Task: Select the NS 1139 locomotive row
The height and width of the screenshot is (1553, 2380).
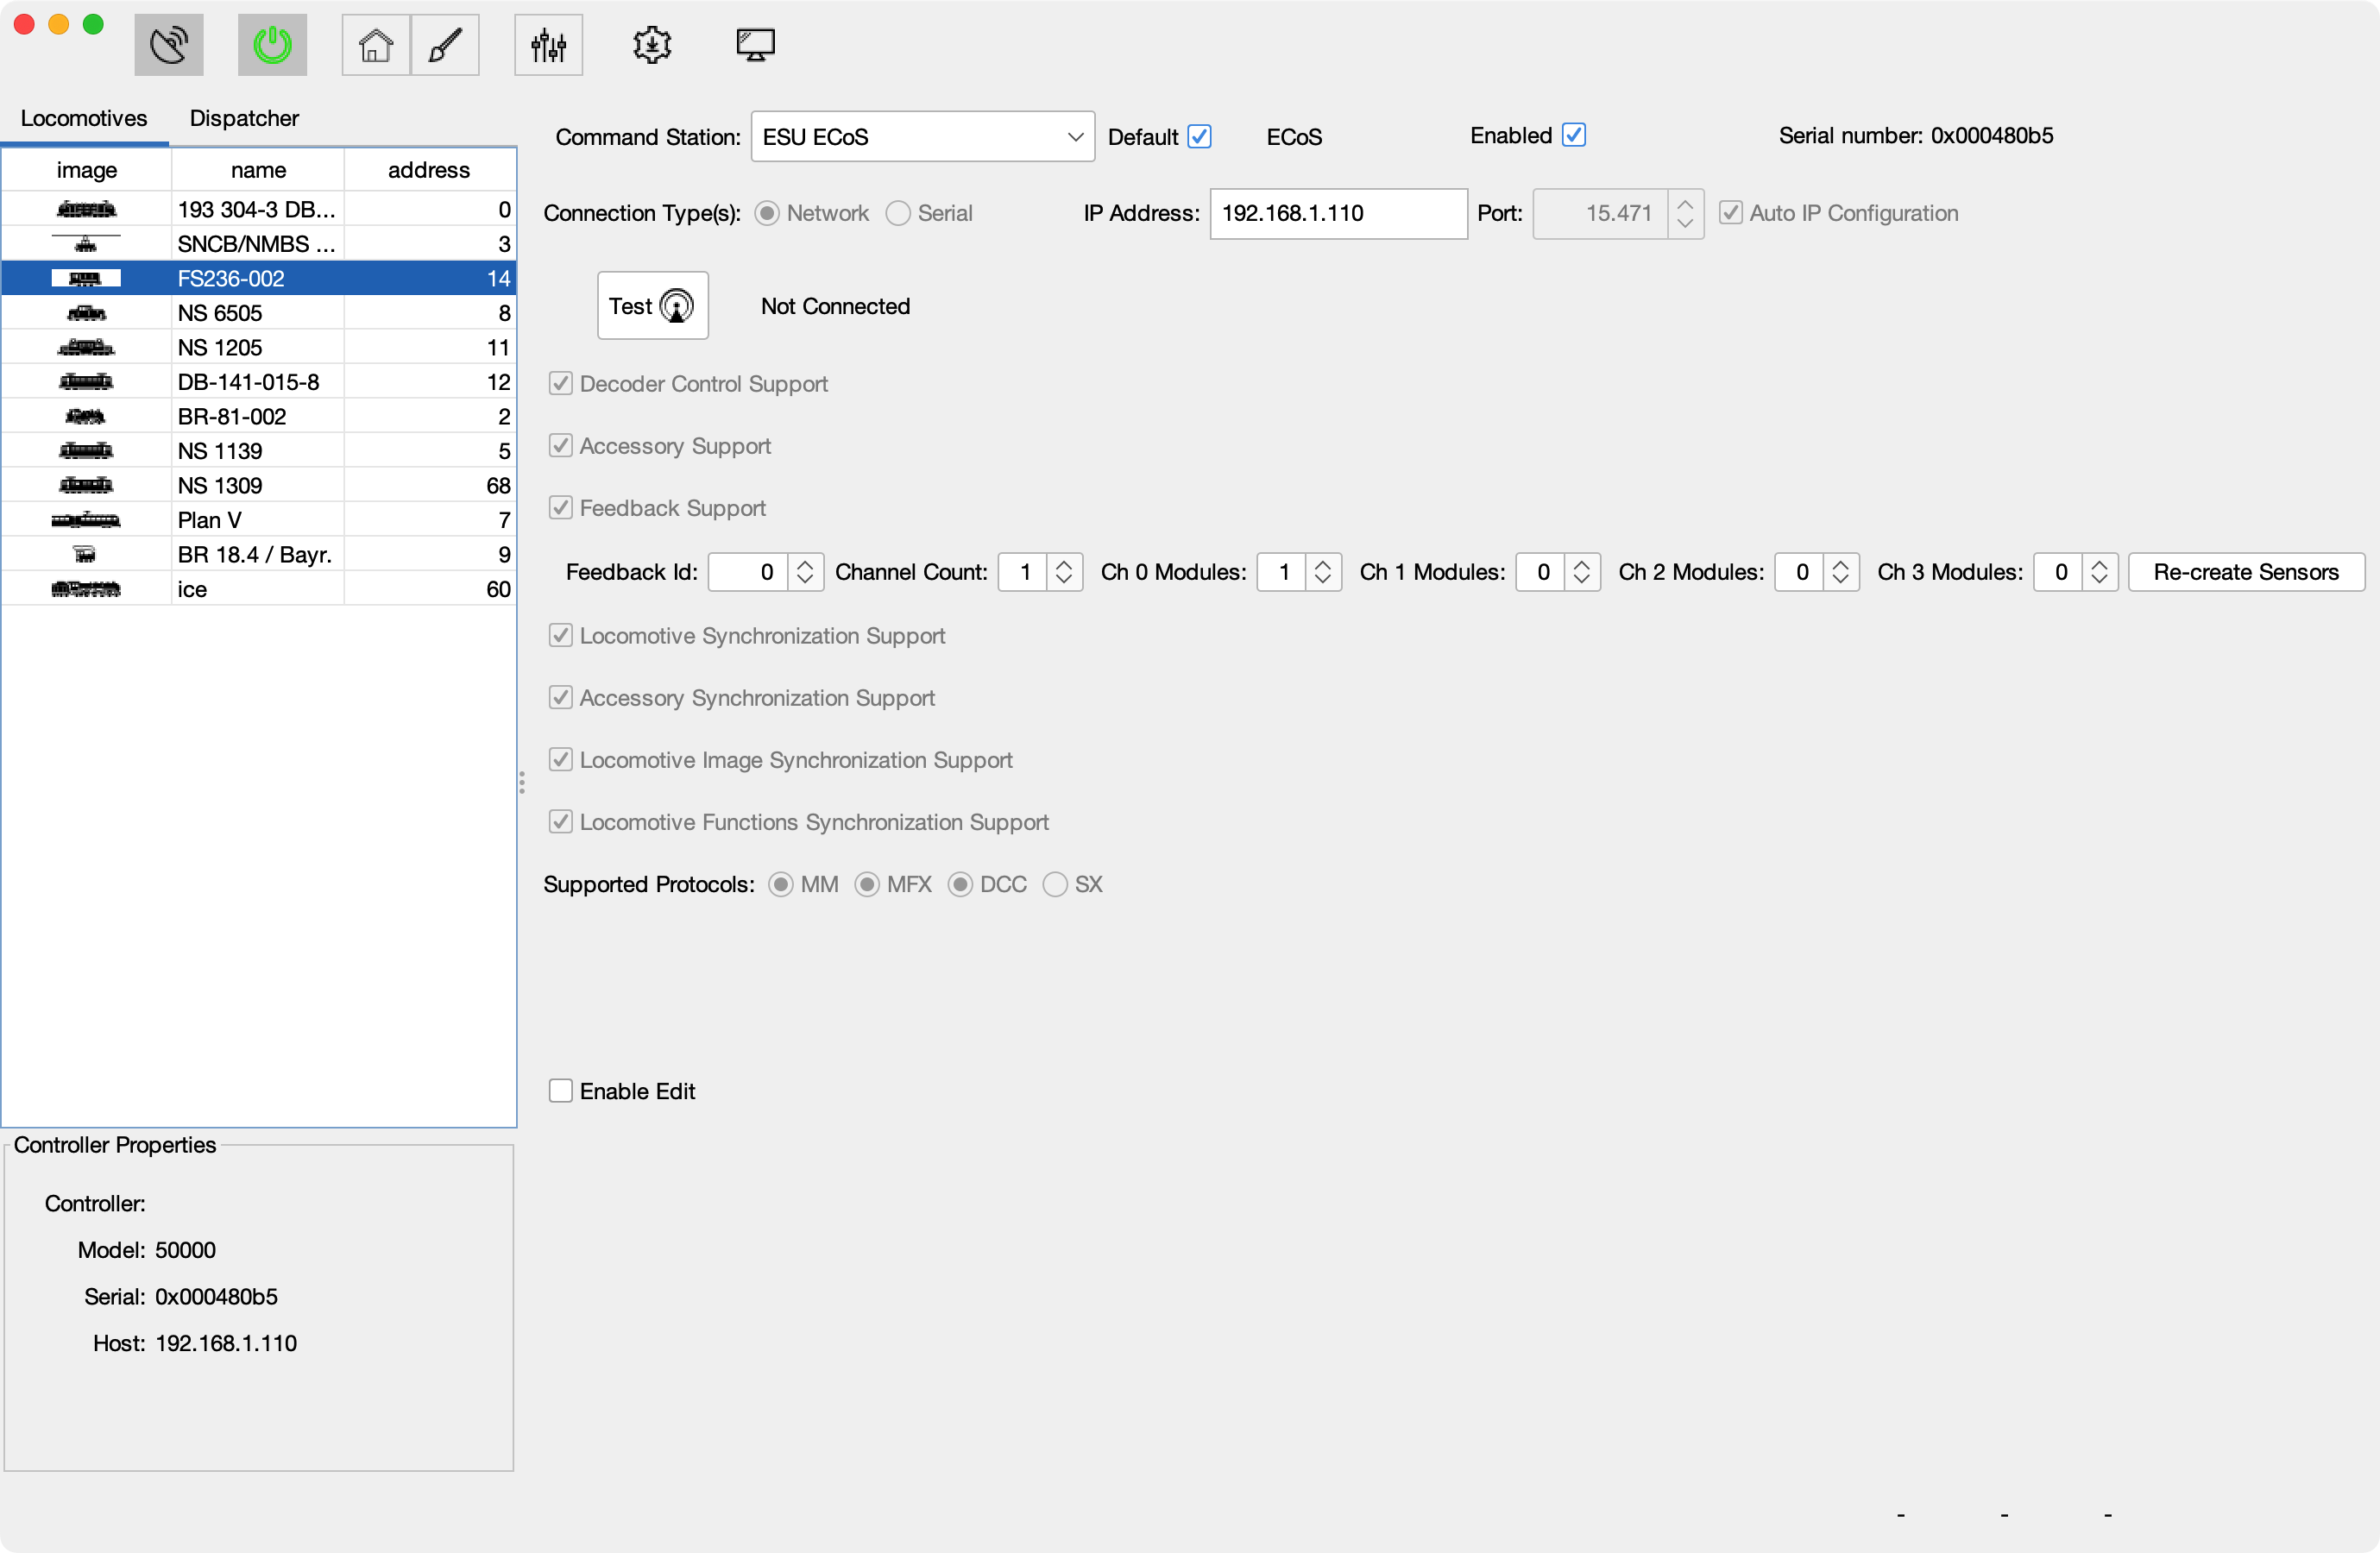Action: (258, 451)
